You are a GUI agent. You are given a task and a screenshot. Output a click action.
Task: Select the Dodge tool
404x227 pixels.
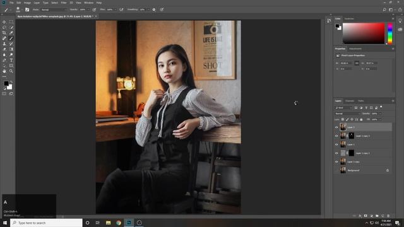[11, 55]
